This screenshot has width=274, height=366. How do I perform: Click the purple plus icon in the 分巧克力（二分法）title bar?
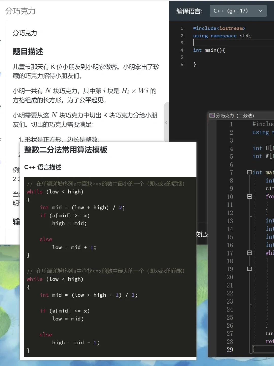[212, 115]
